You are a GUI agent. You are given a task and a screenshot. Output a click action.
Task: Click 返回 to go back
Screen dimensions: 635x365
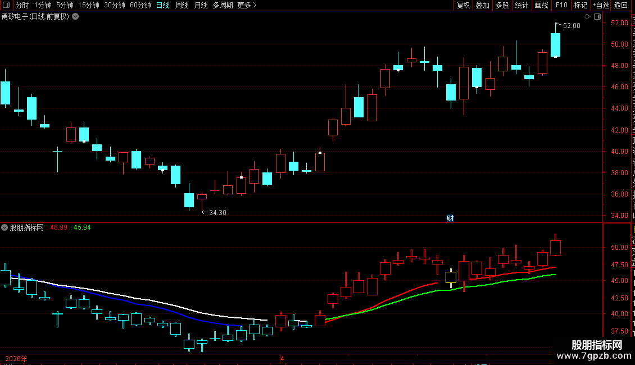(620, 5)
